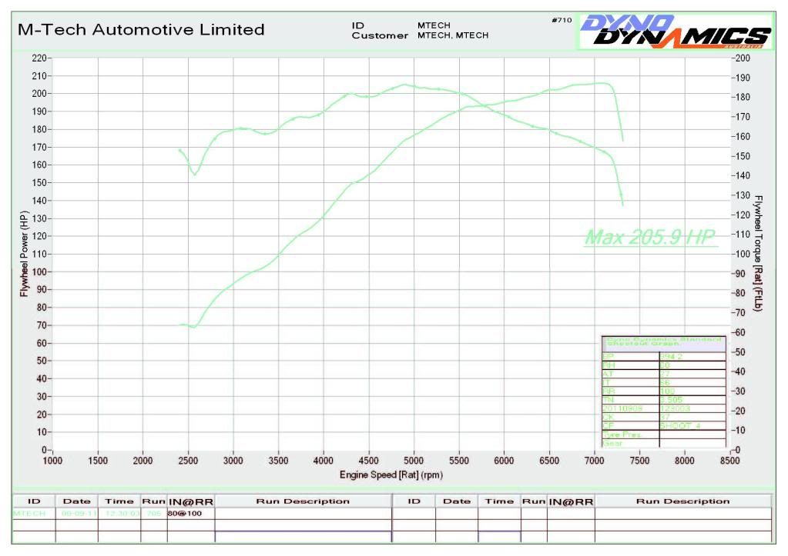
Task: Click the 2500 rpm tick label
Action: [188, 461]
